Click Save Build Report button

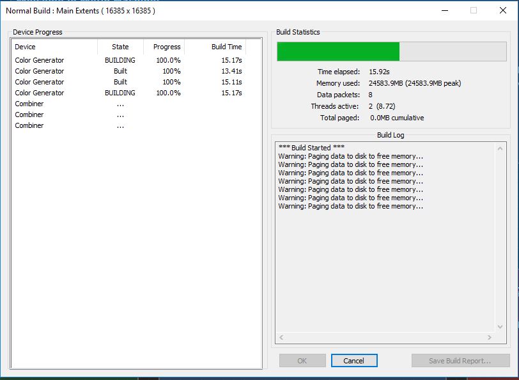(x=460, y=360)
